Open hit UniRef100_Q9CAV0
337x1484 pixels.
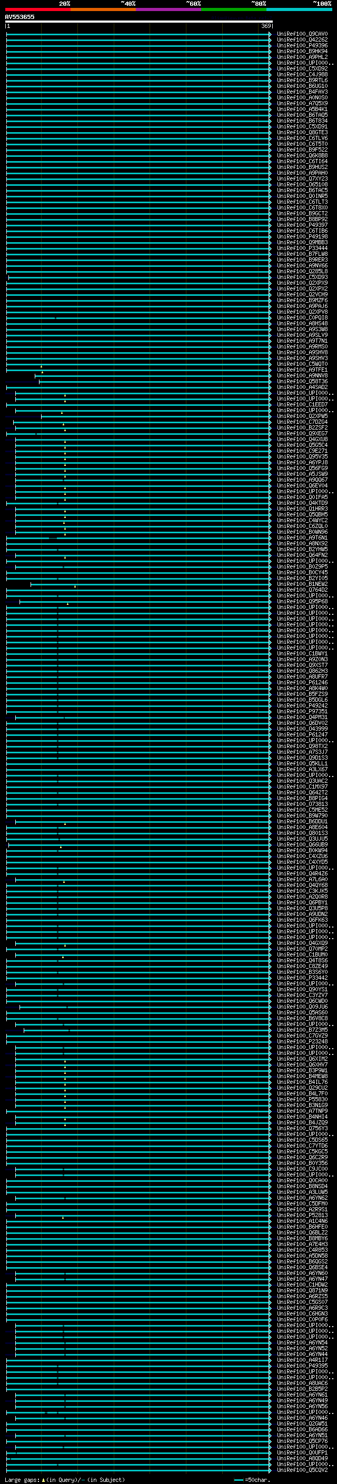[302, 34]
